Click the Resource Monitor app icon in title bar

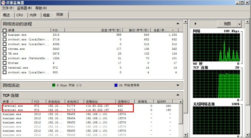[3, 3]
